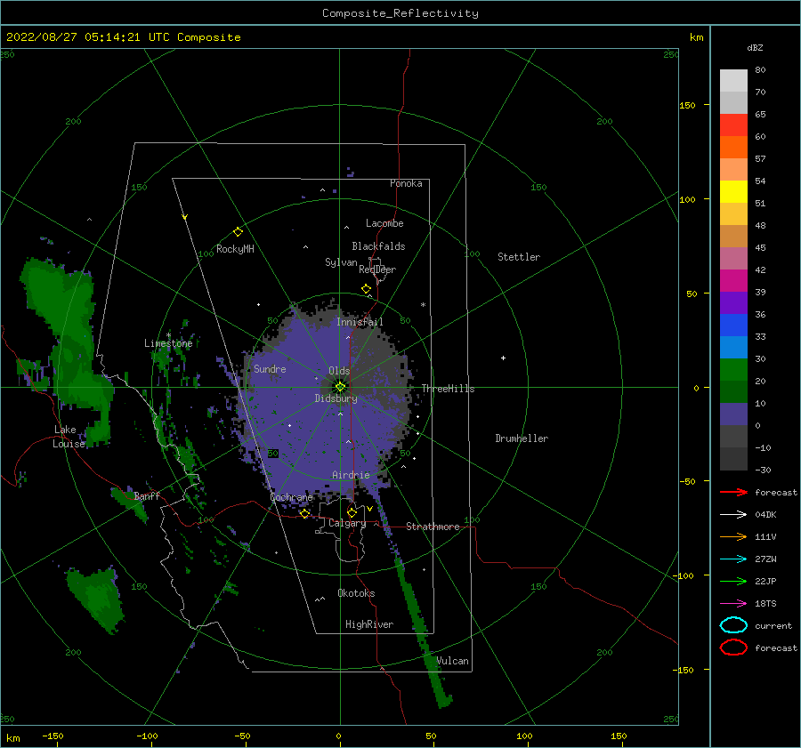The width and height of the screenshot is (801, 748).
Task: Click the green 30 dBZ color swatch
Action: (x=733, y=370)
